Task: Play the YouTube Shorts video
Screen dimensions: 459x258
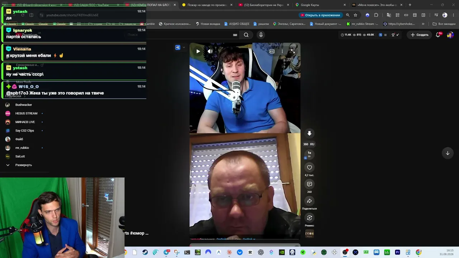Action: [x=198, y=51]
